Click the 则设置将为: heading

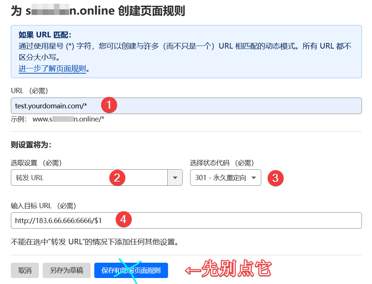(x=31, y=145)
